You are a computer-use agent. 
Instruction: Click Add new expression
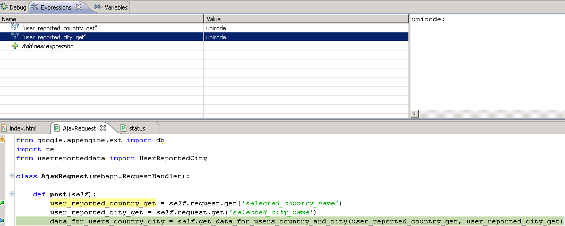tap(48, 46)
